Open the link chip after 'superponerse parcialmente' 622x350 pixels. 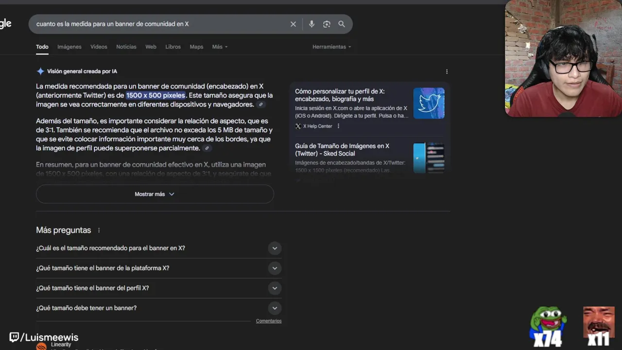[207, 148]
